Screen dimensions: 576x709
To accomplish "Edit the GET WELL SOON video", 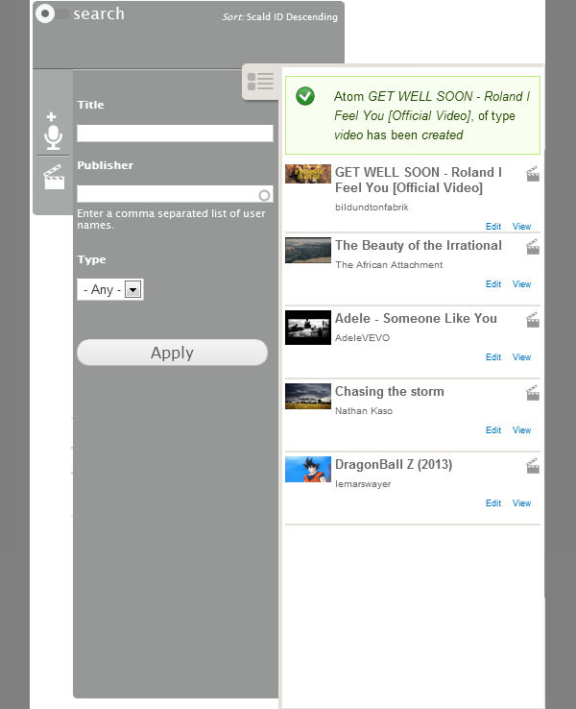I will tap(493, 227).
